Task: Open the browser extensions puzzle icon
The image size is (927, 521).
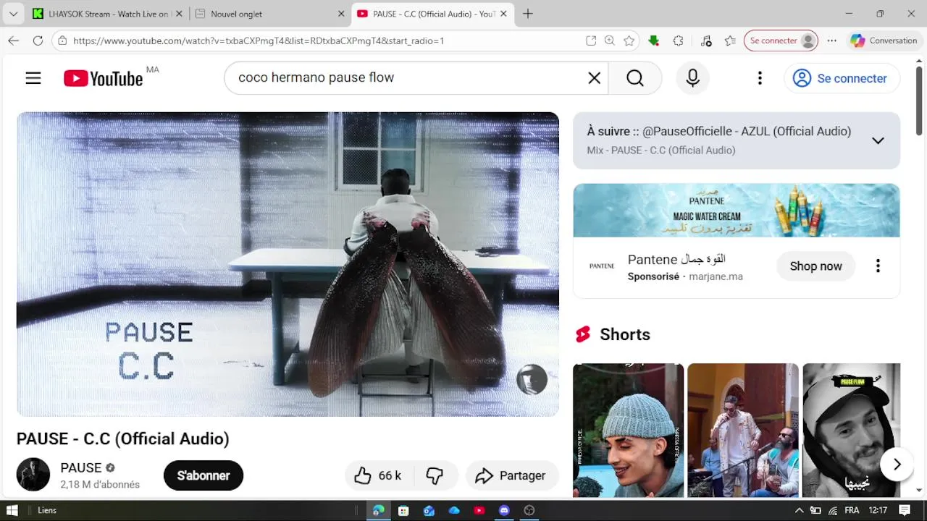Action: pos(678,41)
